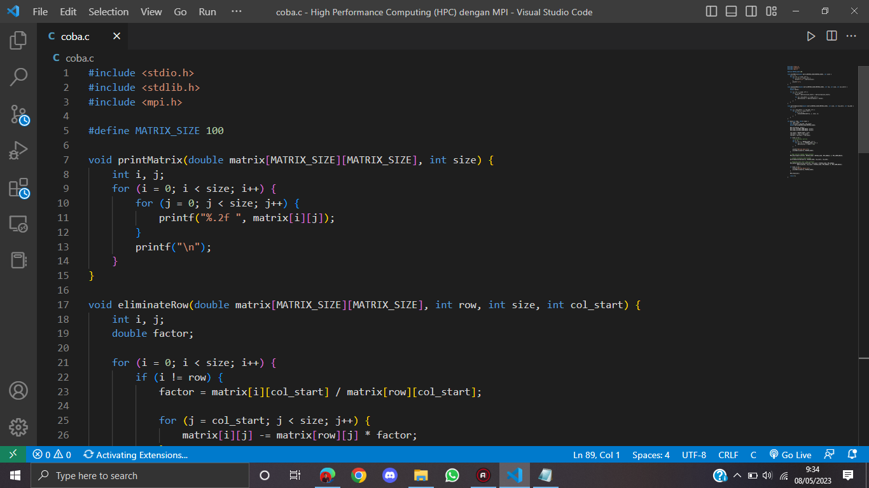This screenshot has width=869, height=488.
Task: Click the VS Code logo in title bar
Action: [x=13, y=11]
